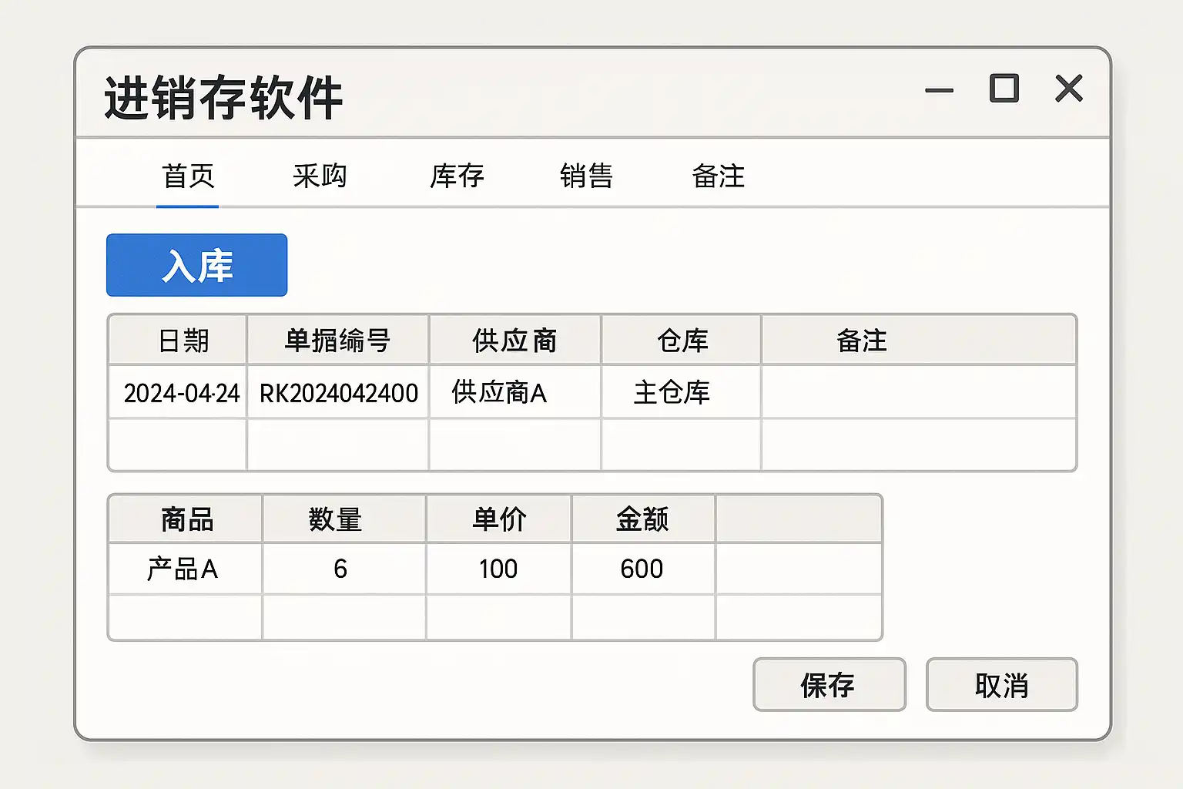Screen dimensions: 1183x789
Task: Go to the 库存 tab
Action: pos(457,176)
